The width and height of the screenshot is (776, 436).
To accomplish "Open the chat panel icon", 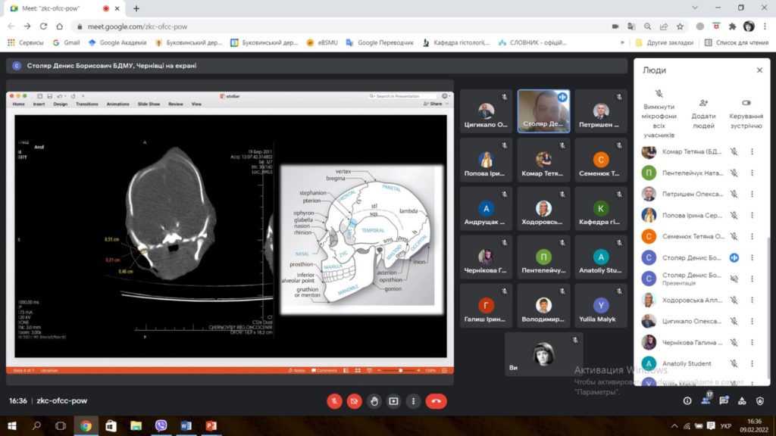I will (x=724, y=400).
